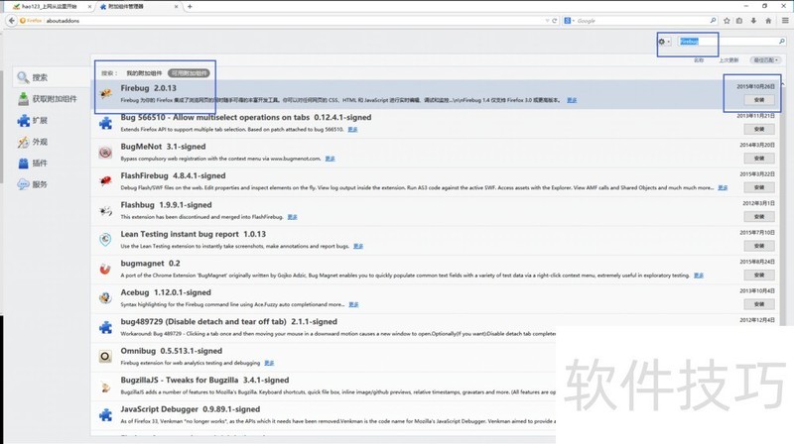Image resolution: width=794 pixels, height=444 pixels.
Task: Open the 扩展 sidebar category
Action: coord(52,120)
